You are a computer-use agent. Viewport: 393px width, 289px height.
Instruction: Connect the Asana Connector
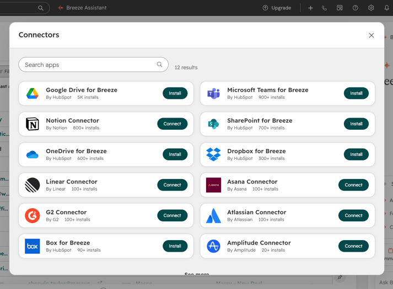coord(353,185)
